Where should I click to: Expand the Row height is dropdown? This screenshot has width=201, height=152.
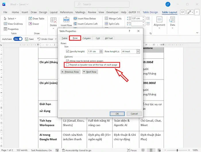point(138,51)
